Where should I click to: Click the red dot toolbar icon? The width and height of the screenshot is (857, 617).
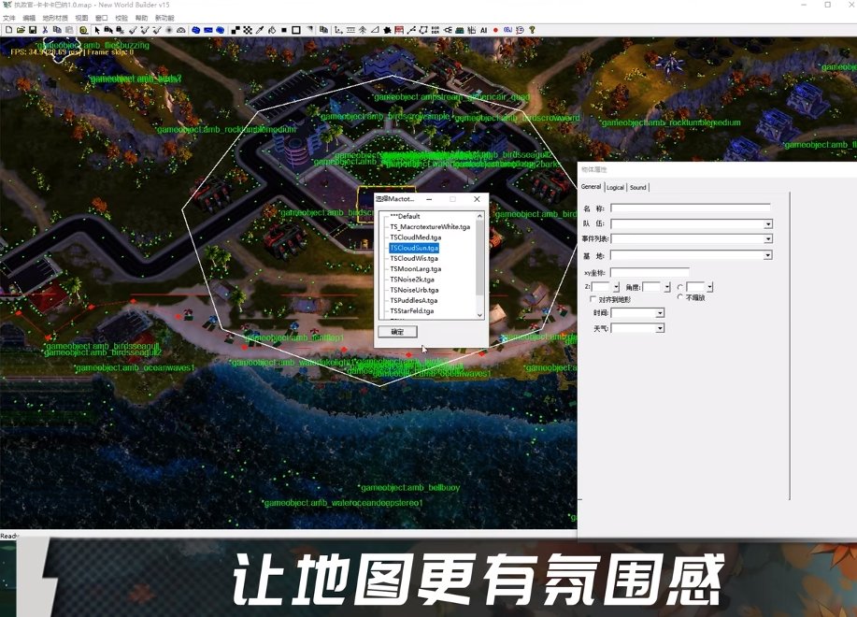coord(495,30)
